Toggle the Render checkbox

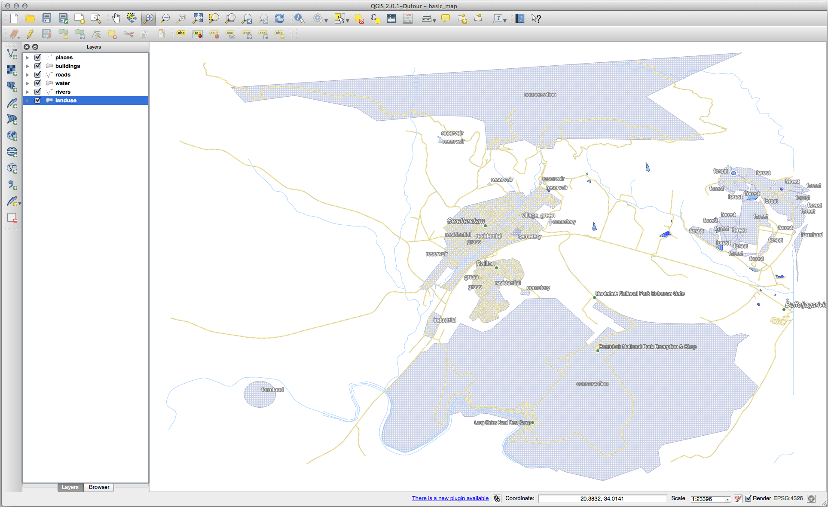(749, 498)
